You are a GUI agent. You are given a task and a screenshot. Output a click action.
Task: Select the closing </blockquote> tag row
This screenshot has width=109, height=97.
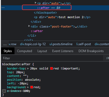(x=45, y=13)
